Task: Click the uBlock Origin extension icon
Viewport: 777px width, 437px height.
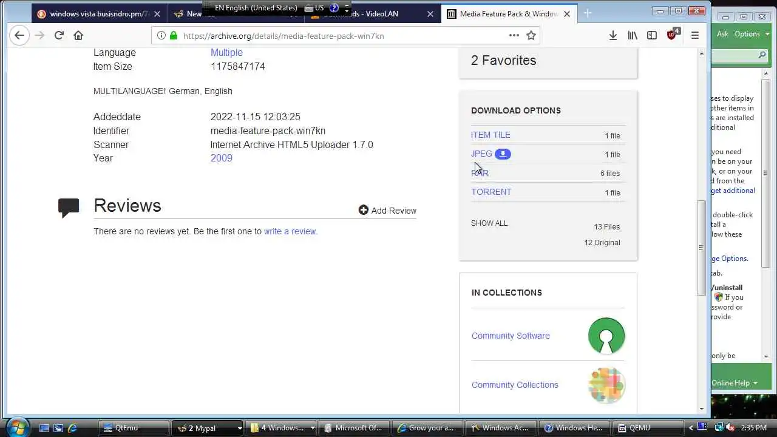Action: 673,35
